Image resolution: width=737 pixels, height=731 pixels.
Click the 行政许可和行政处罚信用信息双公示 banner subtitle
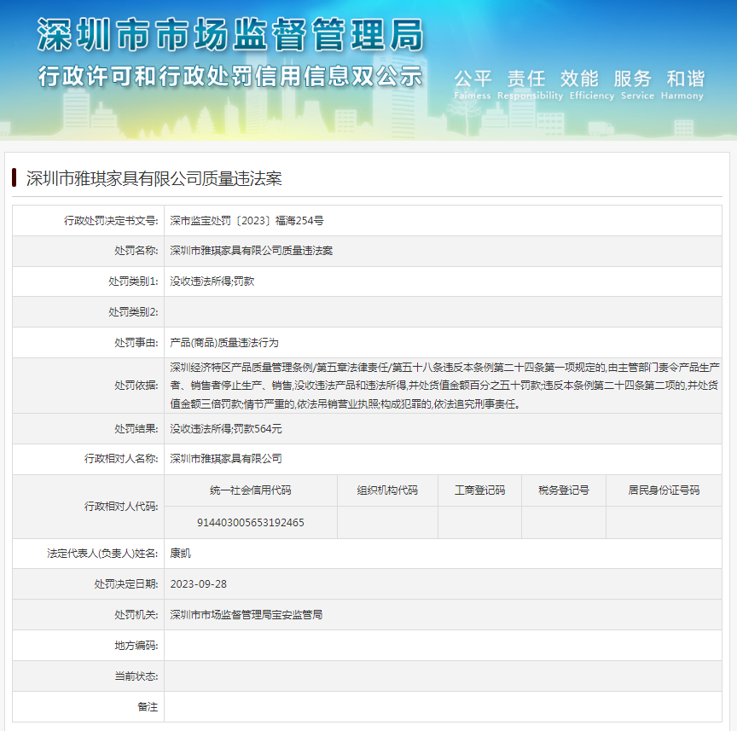pos(230,76)
